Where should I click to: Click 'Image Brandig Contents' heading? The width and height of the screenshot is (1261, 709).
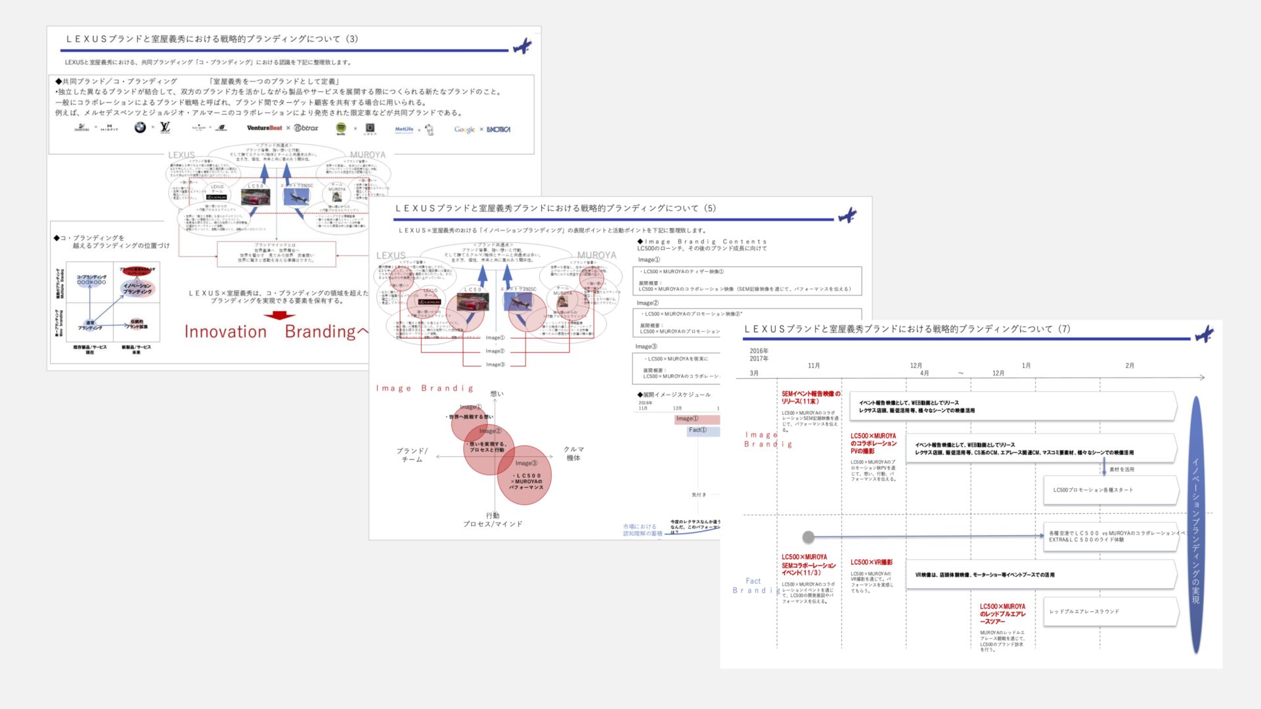[702, 242]
